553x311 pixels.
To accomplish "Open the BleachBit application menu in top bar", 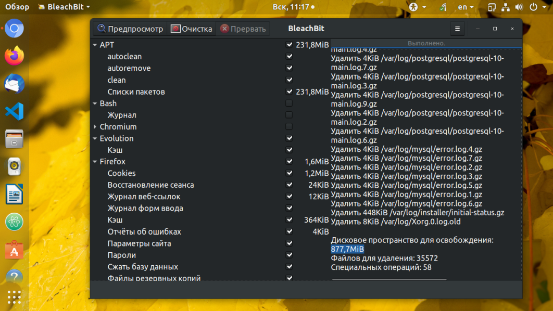I will pos(64,7).
